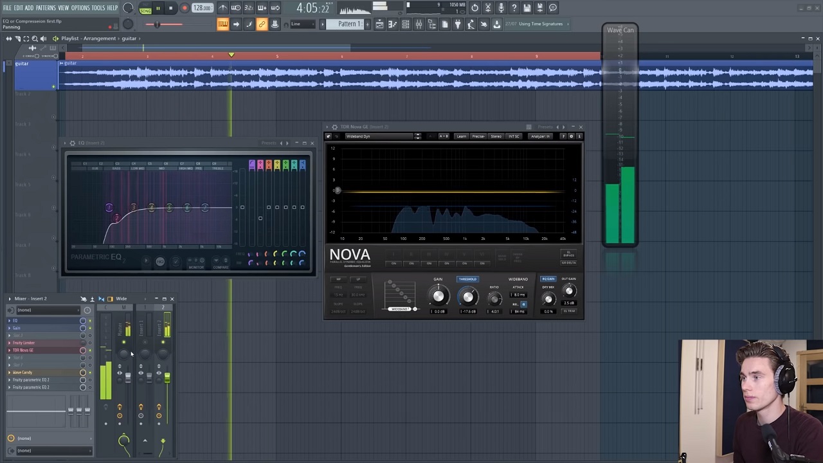
Task: Click the tempo field showing 128.000
Action: click(202, 8)
